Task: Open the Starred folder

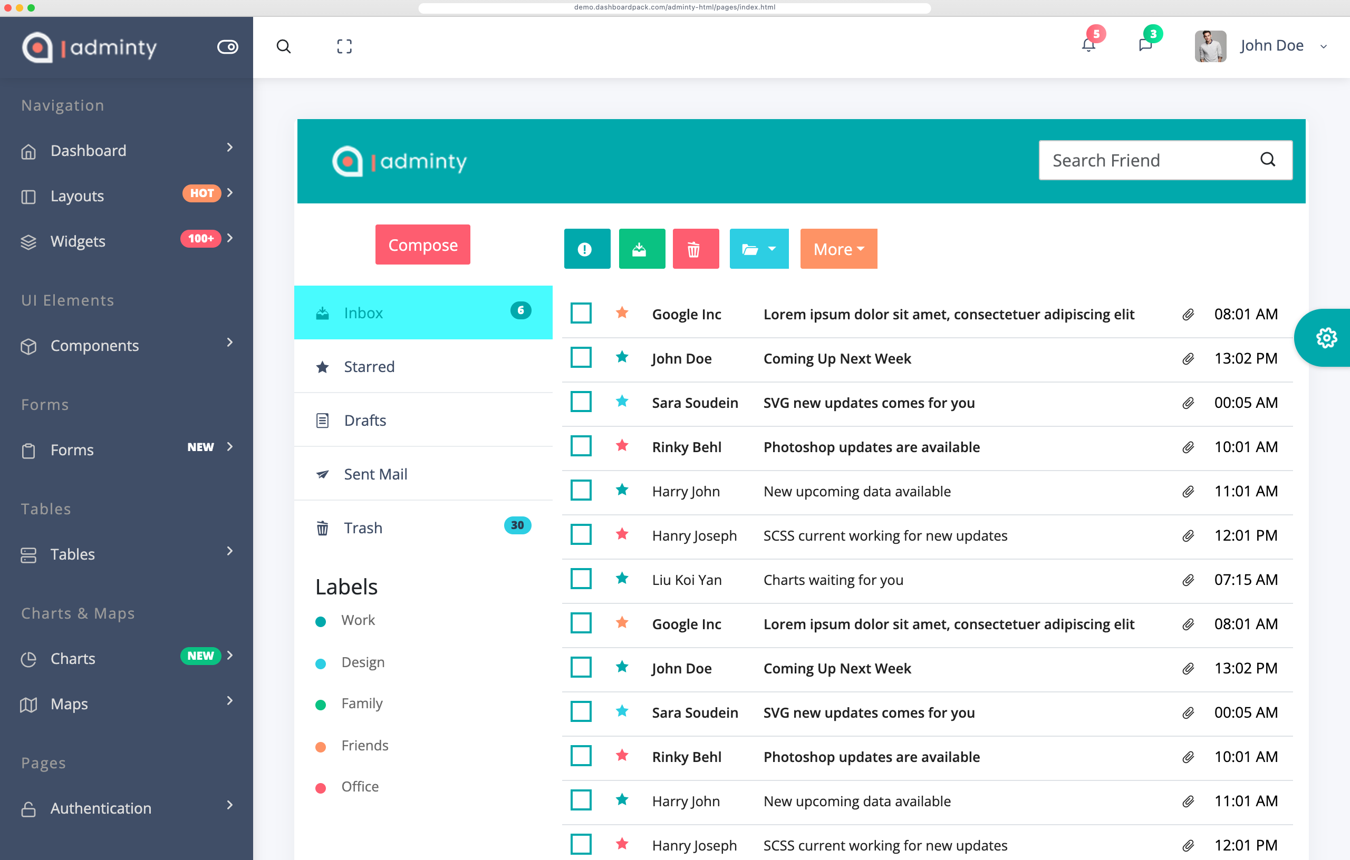Action: click(423, 366)
